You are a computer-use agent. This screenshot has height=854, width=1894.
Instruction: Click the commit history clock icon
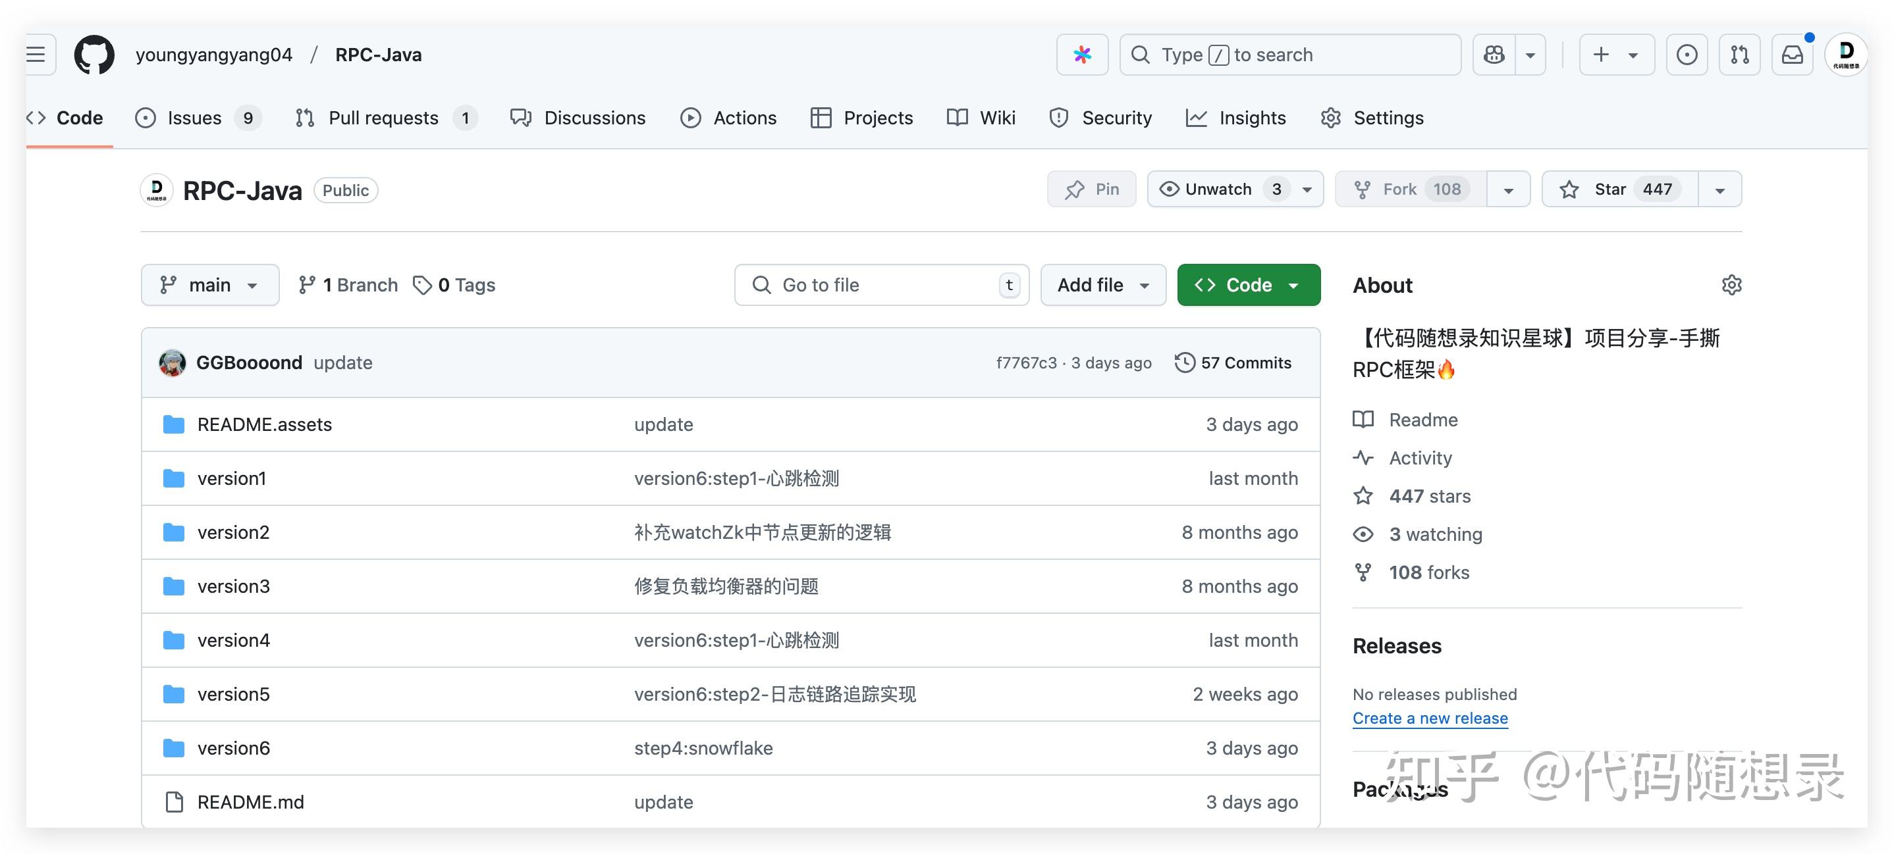[1184, 362]
